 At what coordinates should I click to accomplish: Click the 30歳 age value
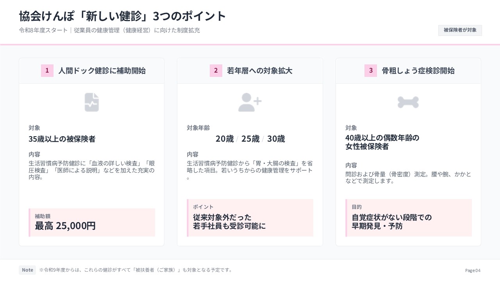[276, 139]
